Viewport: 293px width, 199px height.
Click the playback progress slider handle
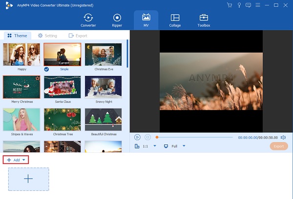[157, 137]
